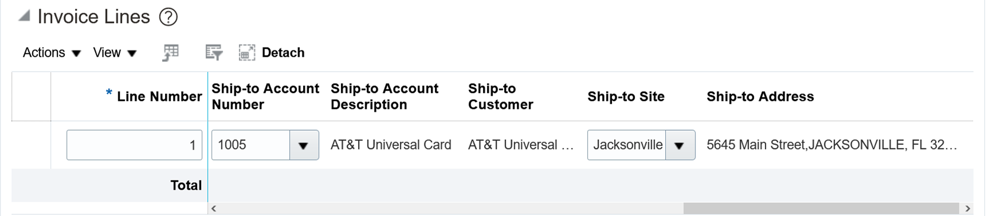
Task: Click the horizontal scrollbar thumb
Action: (x=821, y=209)
